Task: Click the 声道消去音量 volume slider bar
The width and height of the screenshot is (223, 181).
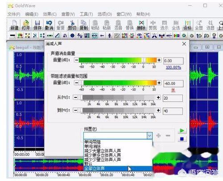Action: tap(118, 60)
